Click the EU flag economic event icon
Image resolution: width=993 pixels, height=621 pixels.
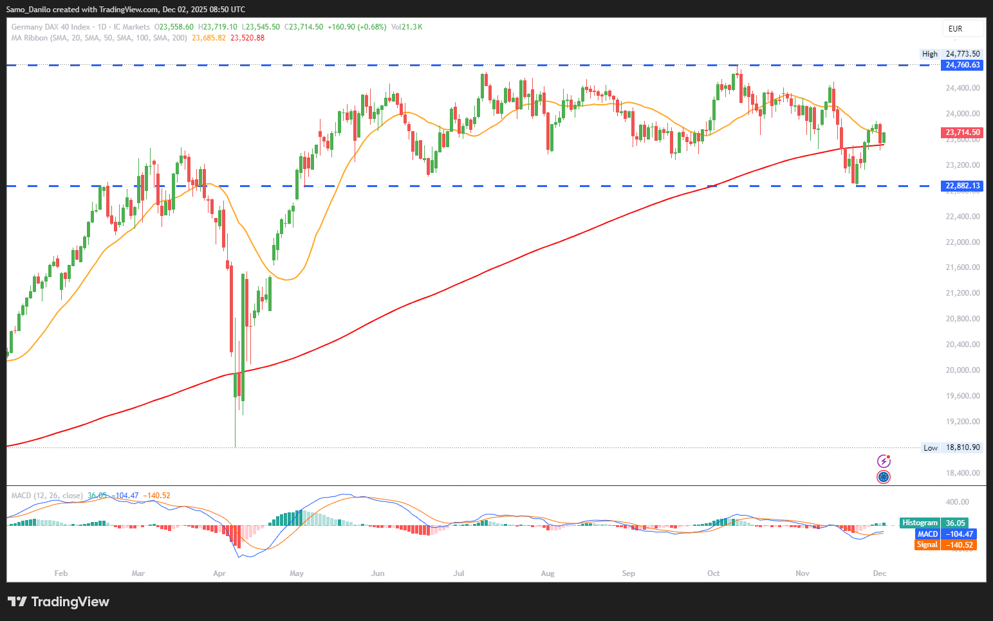pyautogui.click(x=884, y=477)
